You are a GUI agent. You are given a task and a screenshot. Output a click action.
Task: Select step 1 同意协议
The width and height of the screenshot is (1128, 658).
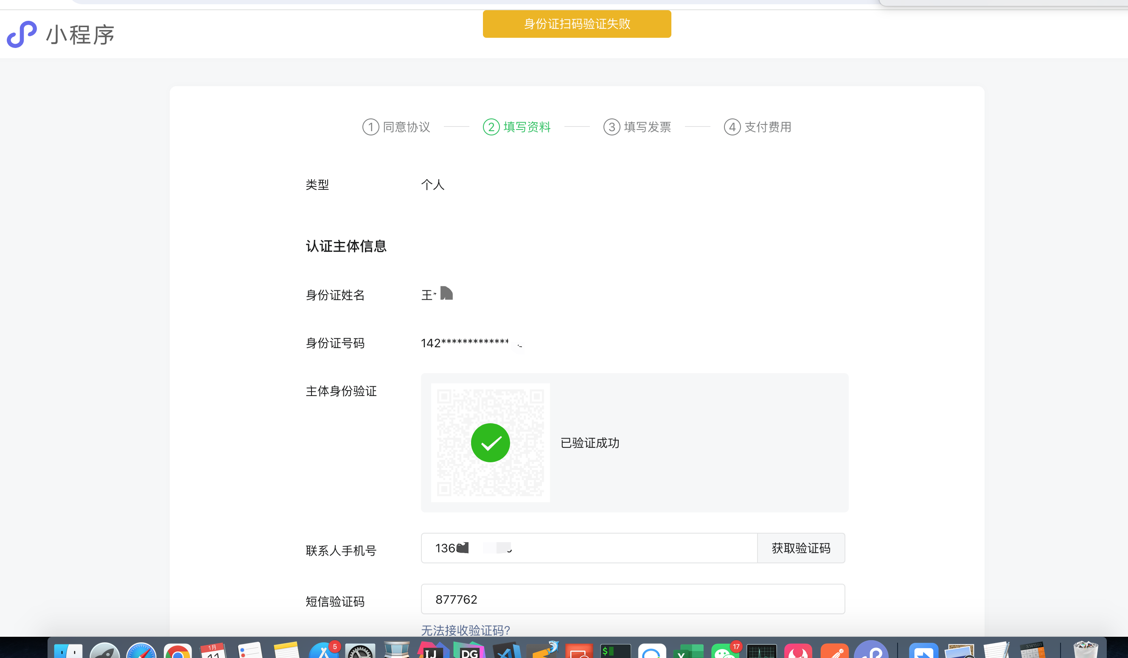(x=396, y=127)
